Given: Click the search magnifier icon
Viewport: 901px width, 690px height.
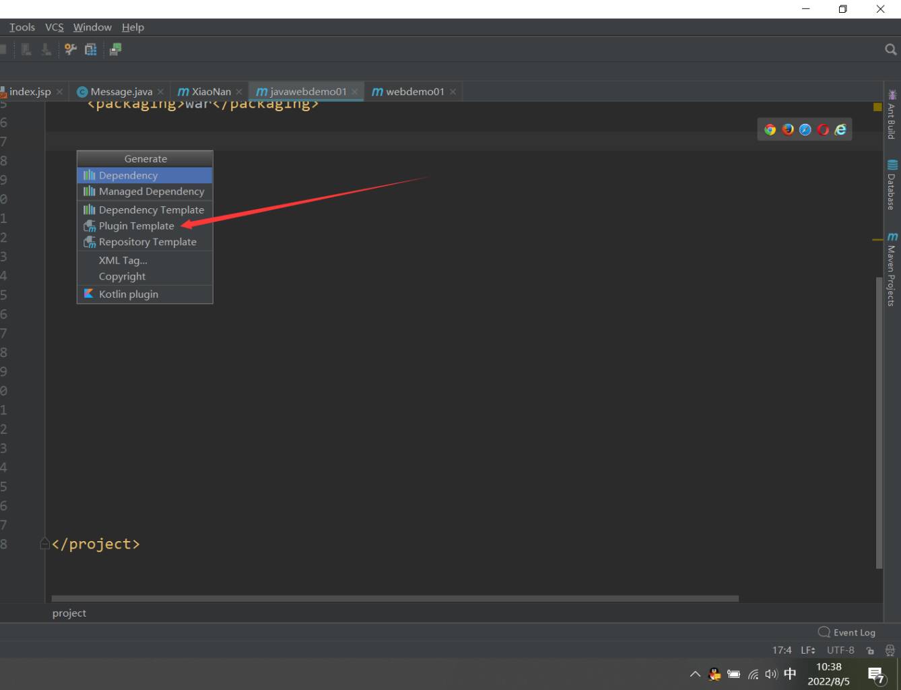Looking at the screenshot, I should [890, 49].
